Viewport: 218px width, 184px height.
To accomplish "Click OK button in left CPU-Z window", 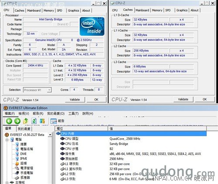I will click(96, 99).
